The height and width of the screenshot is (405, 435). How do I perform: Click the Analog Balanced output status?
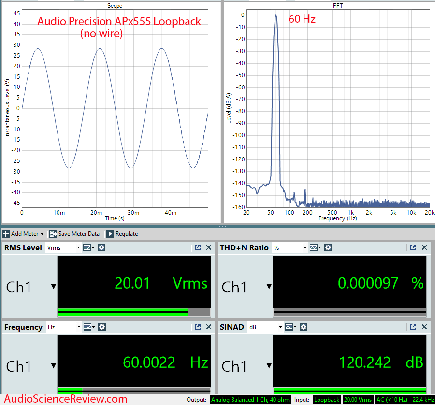click(250, 400)
